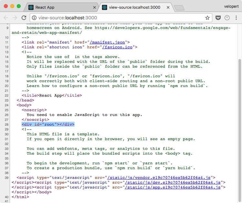Screen dimensions: 242x203
Task: View site information icon in address bar
Action: pyautogui.click(x=34, y=18)
